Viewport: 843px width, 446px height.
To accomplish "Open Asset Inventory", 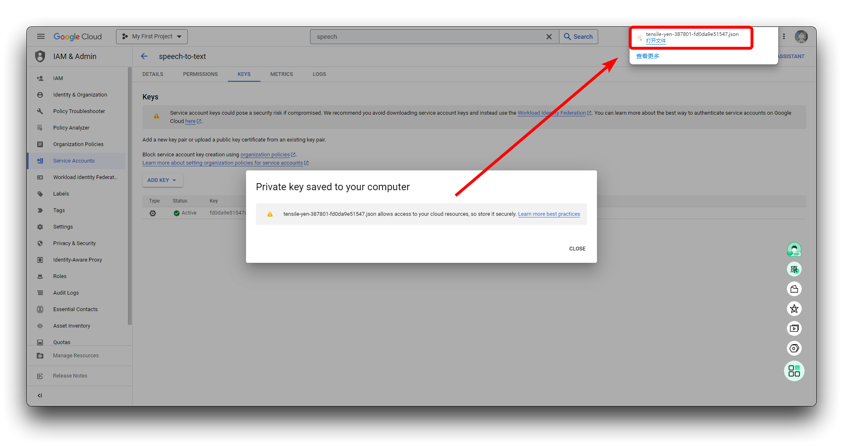I will pos(77,326).
